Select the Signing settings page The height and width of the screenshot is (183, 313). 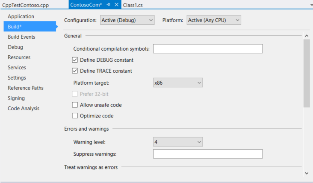(16, 98)
